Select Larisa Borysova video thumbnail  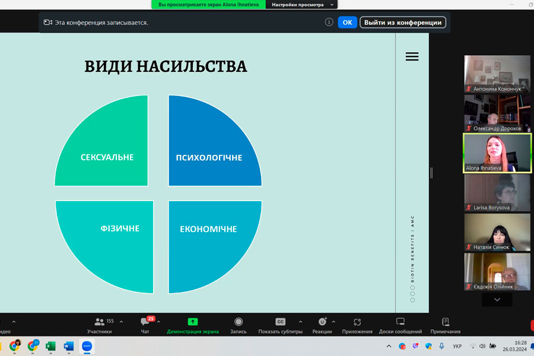(497, 192)
